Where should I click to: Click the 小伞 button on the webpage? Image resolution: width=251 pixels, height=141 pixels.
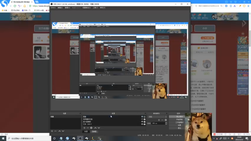[x=205, y=28]
